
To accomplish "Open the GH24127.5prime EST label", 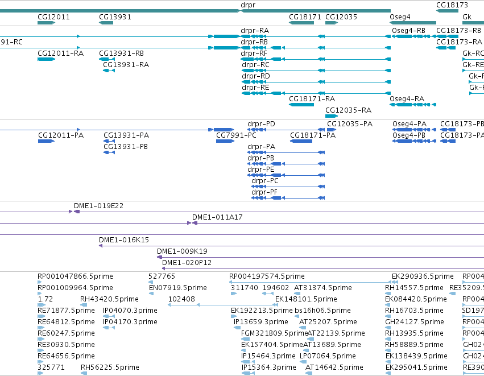I will (415, 323).
